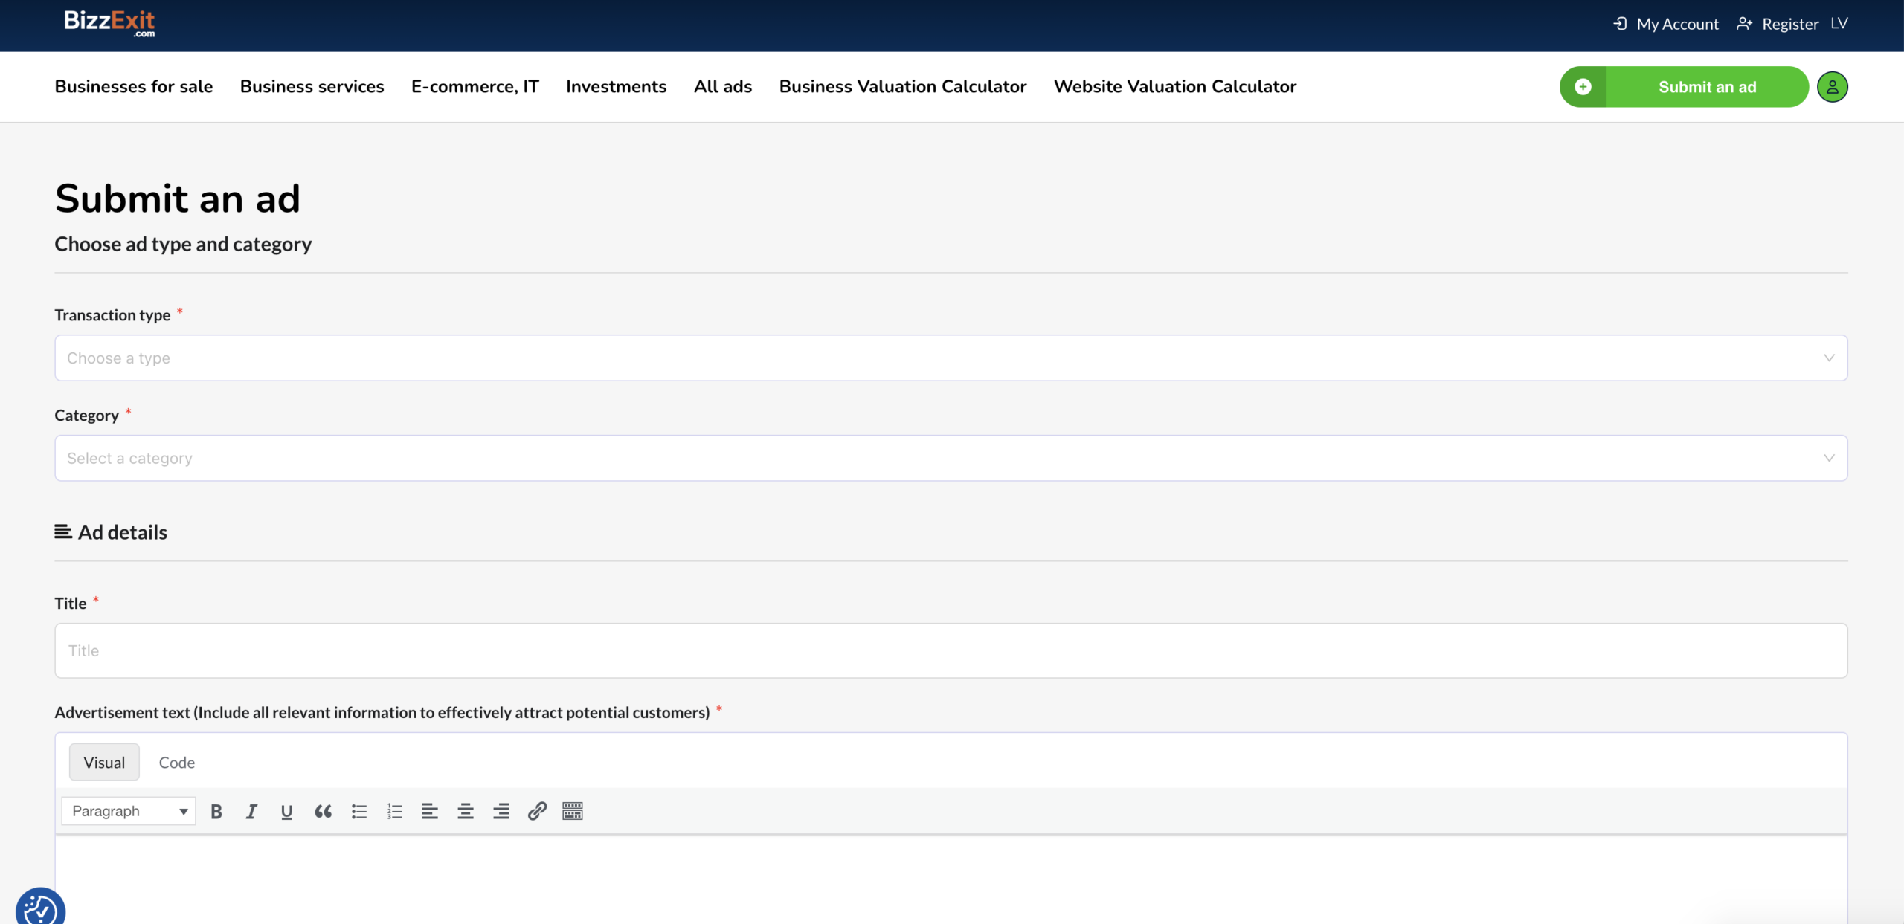Toggle bold formatting in the editor

216,811
